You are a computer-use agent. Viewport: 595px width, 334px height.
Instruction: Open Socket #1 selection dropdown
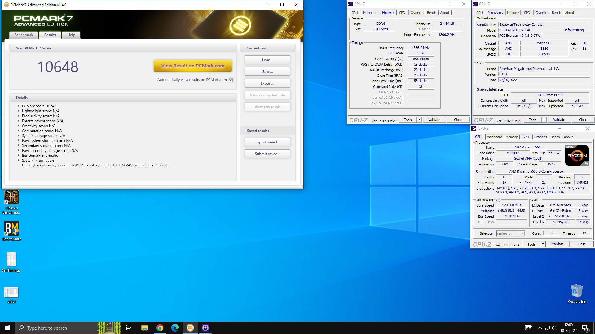510,234
